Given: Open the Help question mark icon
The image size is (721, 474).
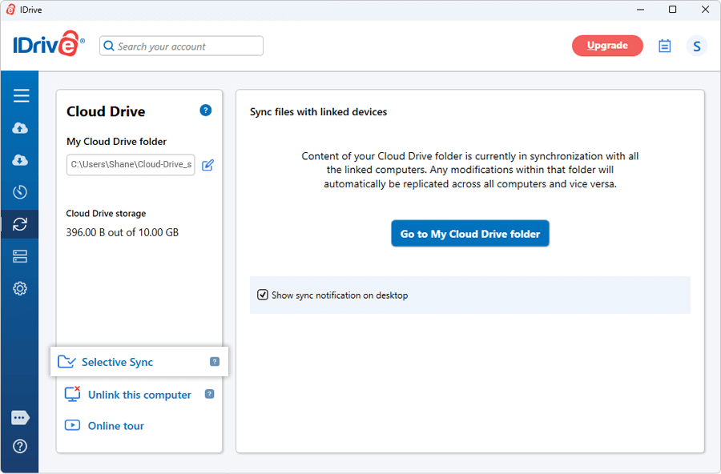Looking at the screenshot, I should [x=21, y=447].
